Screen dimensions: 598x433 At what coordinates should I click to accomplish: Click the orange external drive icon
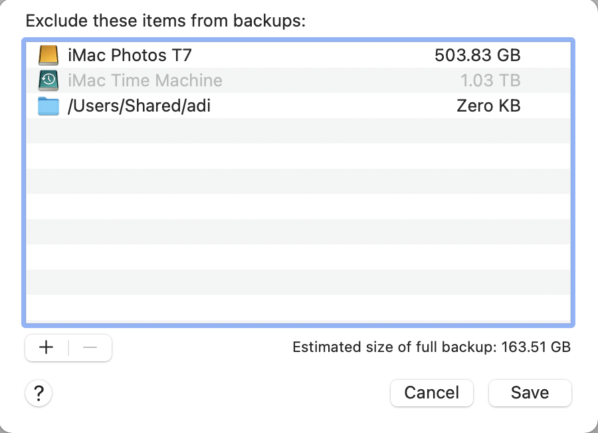[49, 55]
